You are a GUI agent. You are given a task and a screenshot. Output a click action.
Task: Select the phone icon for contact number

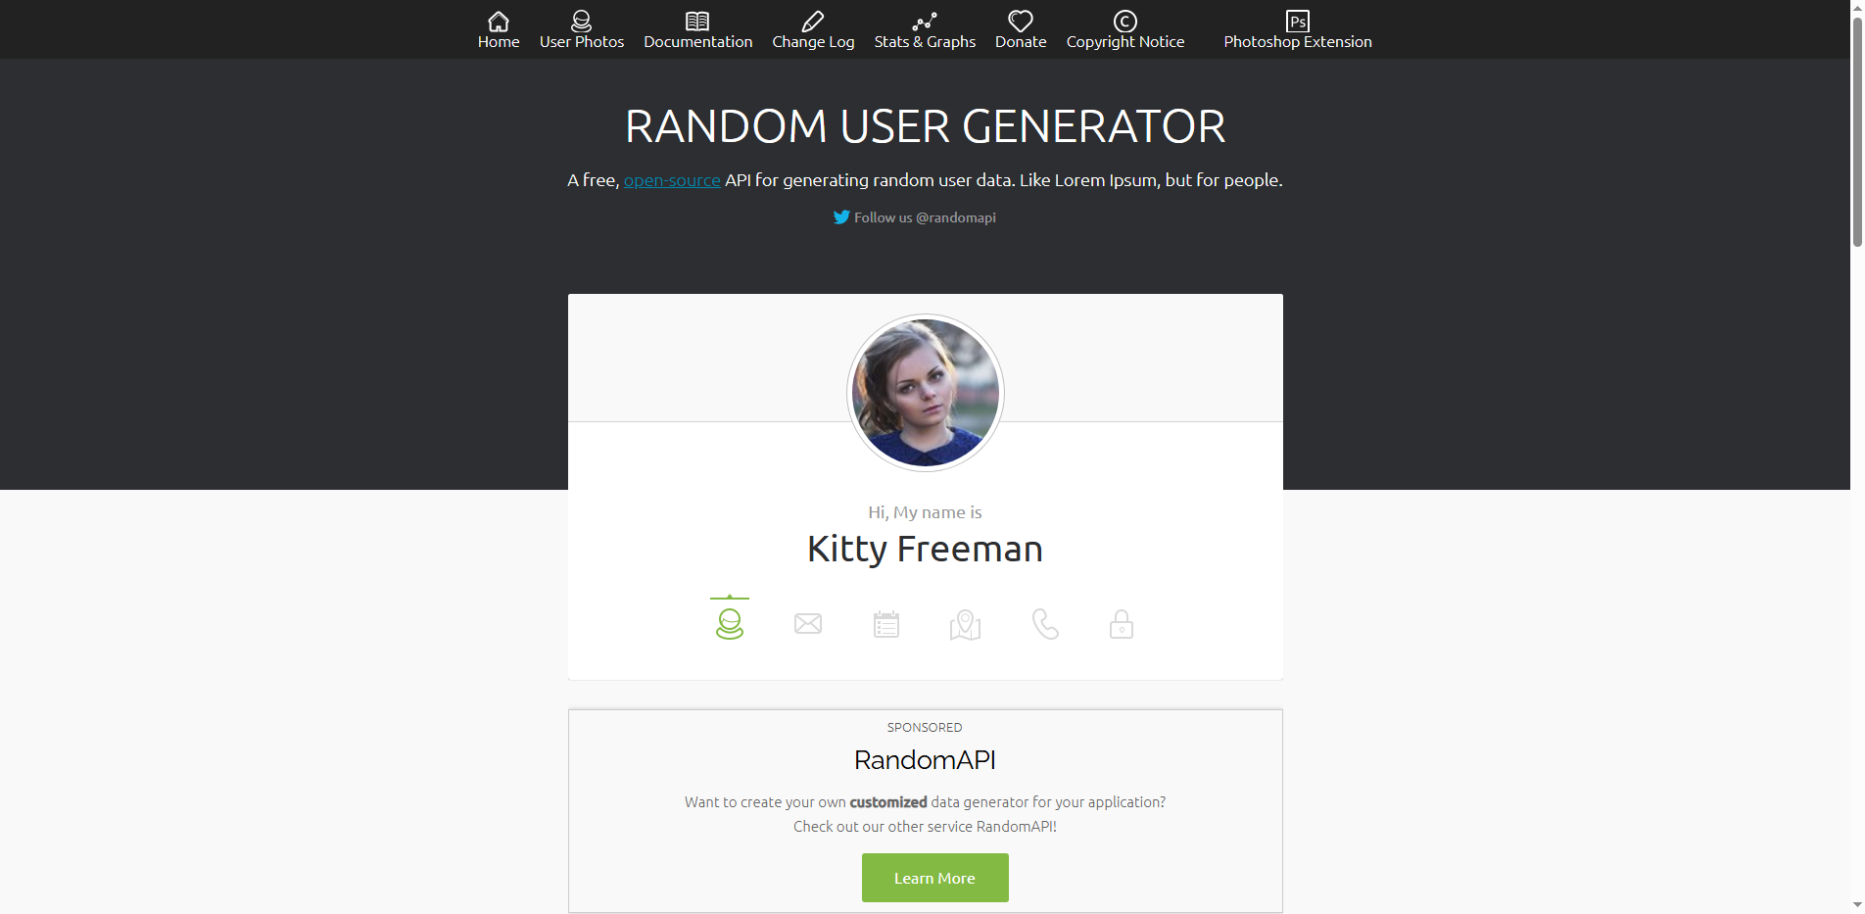[x=1042, y=623]
